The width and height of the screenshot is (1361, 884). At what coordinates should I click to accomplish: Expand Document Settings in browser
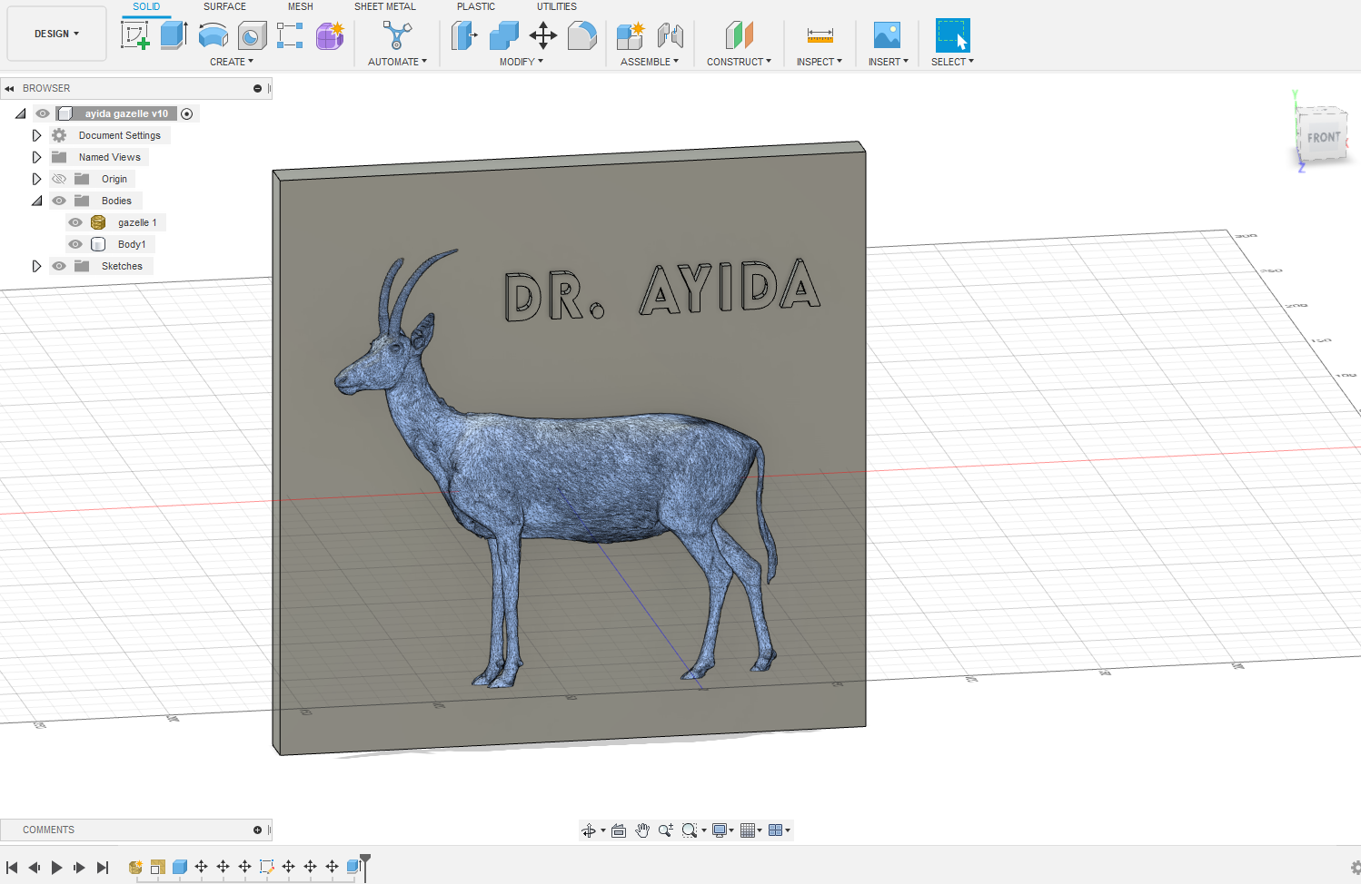point(36,134)
